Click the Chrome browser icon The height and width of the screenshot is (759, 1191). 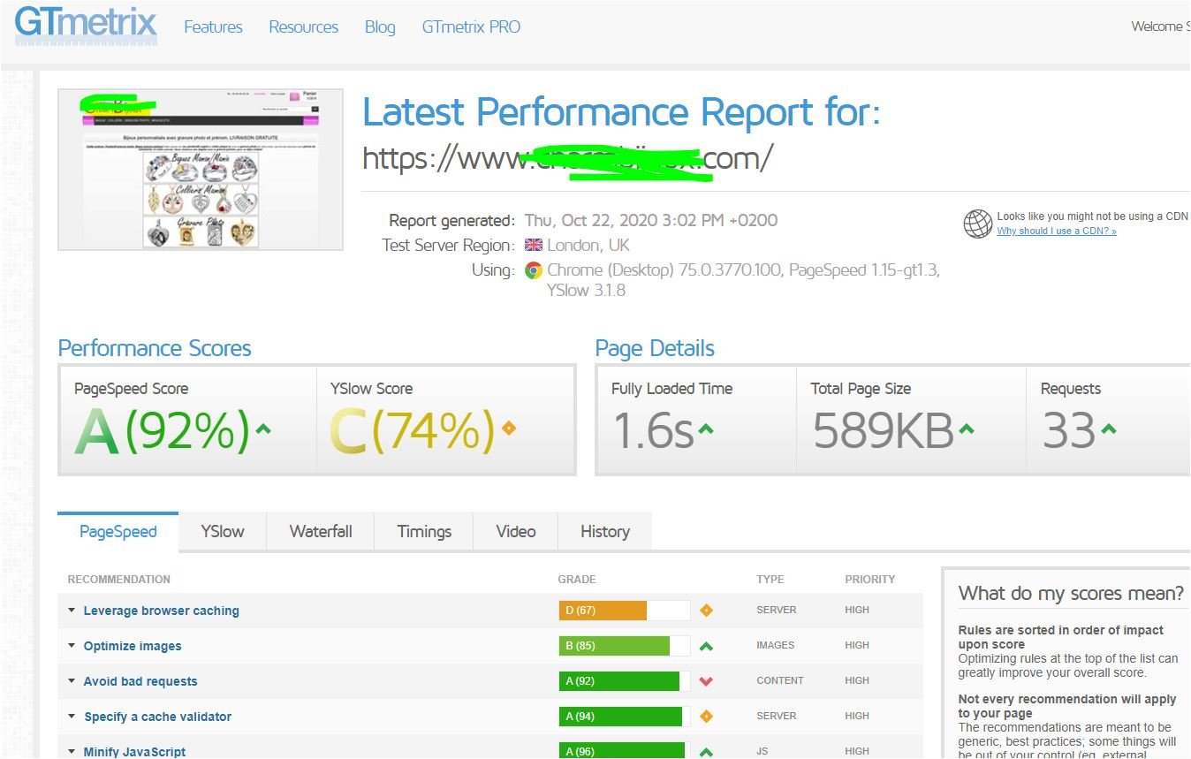(534, 270)
